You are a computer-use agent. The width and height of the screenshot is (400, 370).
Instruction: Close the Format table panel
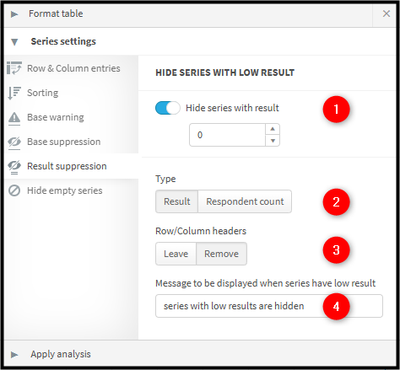coord(386,13)
